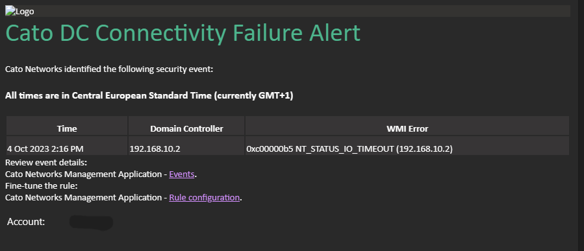Click the 'identified the following security event' line
The image size is (584, 251).
coord(109,69)
